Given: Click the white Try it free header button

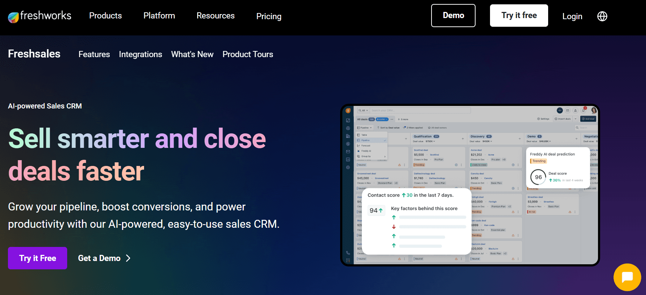Looking at the screenshot, I should [519, 16].
